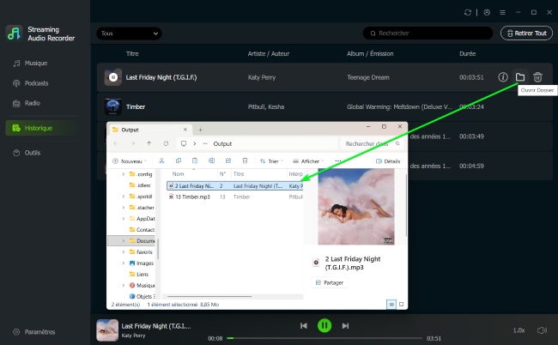This screenshot has width=558, height=345.
Task: Open the more options ellipsis in Explorer
Action: click(x=337, y=161)
